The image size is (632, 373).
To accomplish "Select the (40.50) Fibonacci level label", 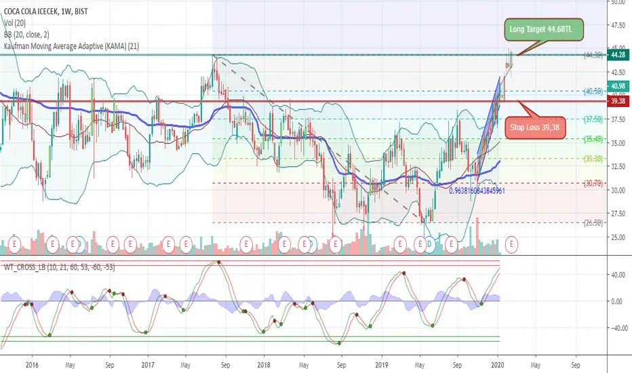I will (x=594, y=92).
